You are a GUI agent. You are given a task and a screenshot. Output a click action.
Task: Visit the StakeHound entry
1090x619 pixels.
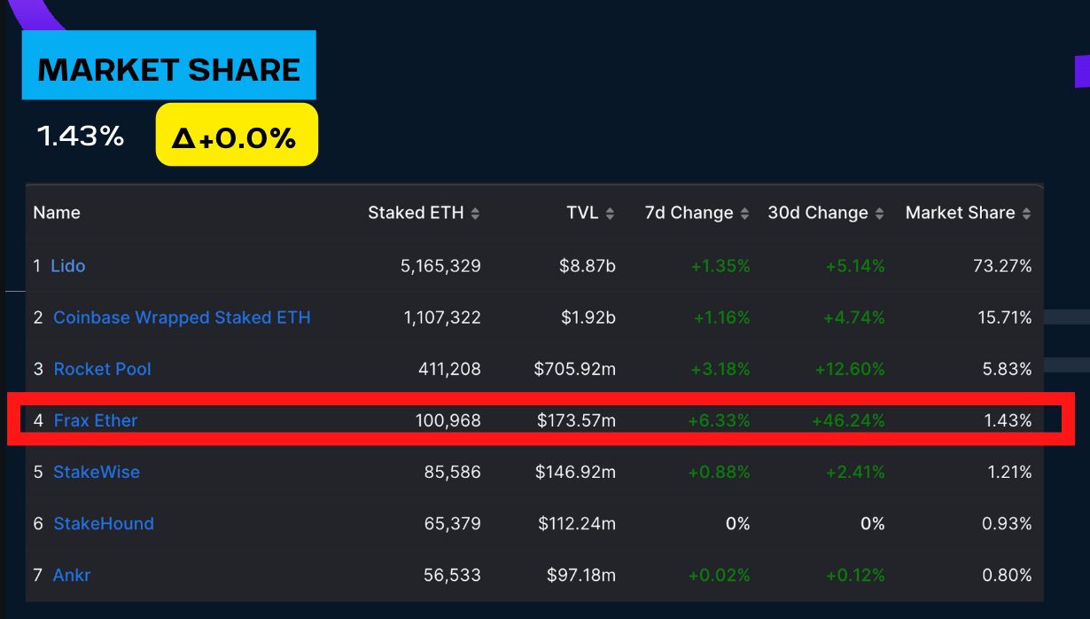coord(104,523)
